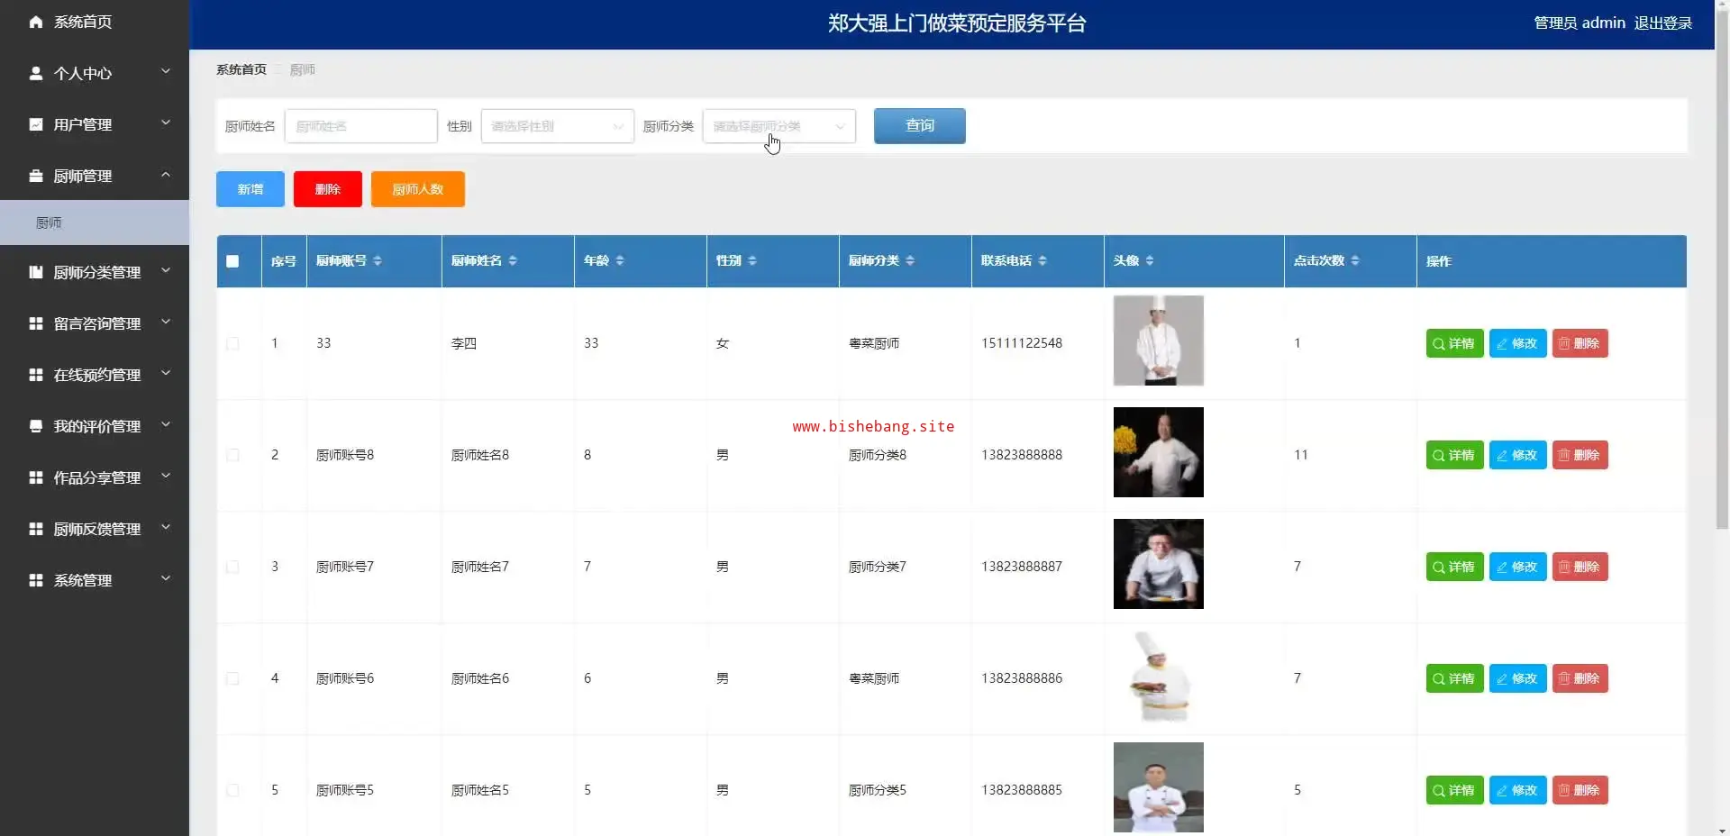This screenshot has width=1730, height=836.
Task: Check the row checkbox for 李四
Action: point(232,343)
